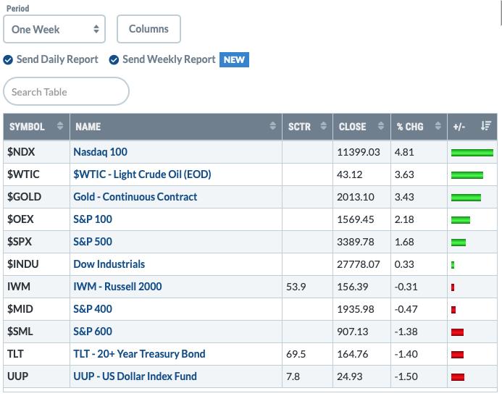Click the close value 27778.07
This screenshot has height=396, width=502.
(359, 264)
